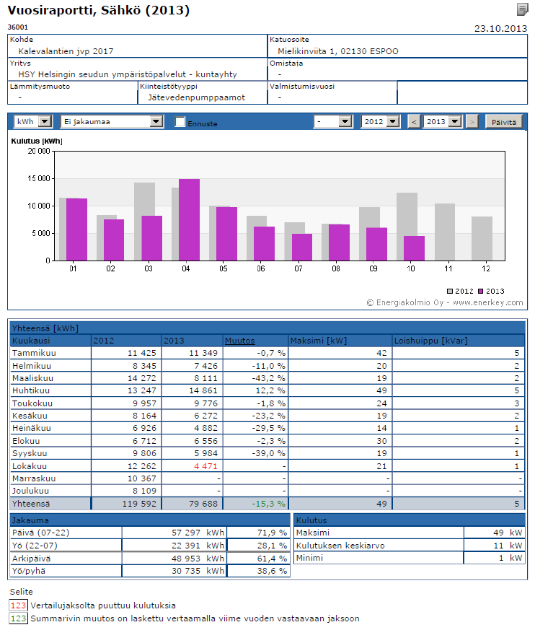Go to previous year with < button
Screen dimensions: 535x630
pos(414,122)
